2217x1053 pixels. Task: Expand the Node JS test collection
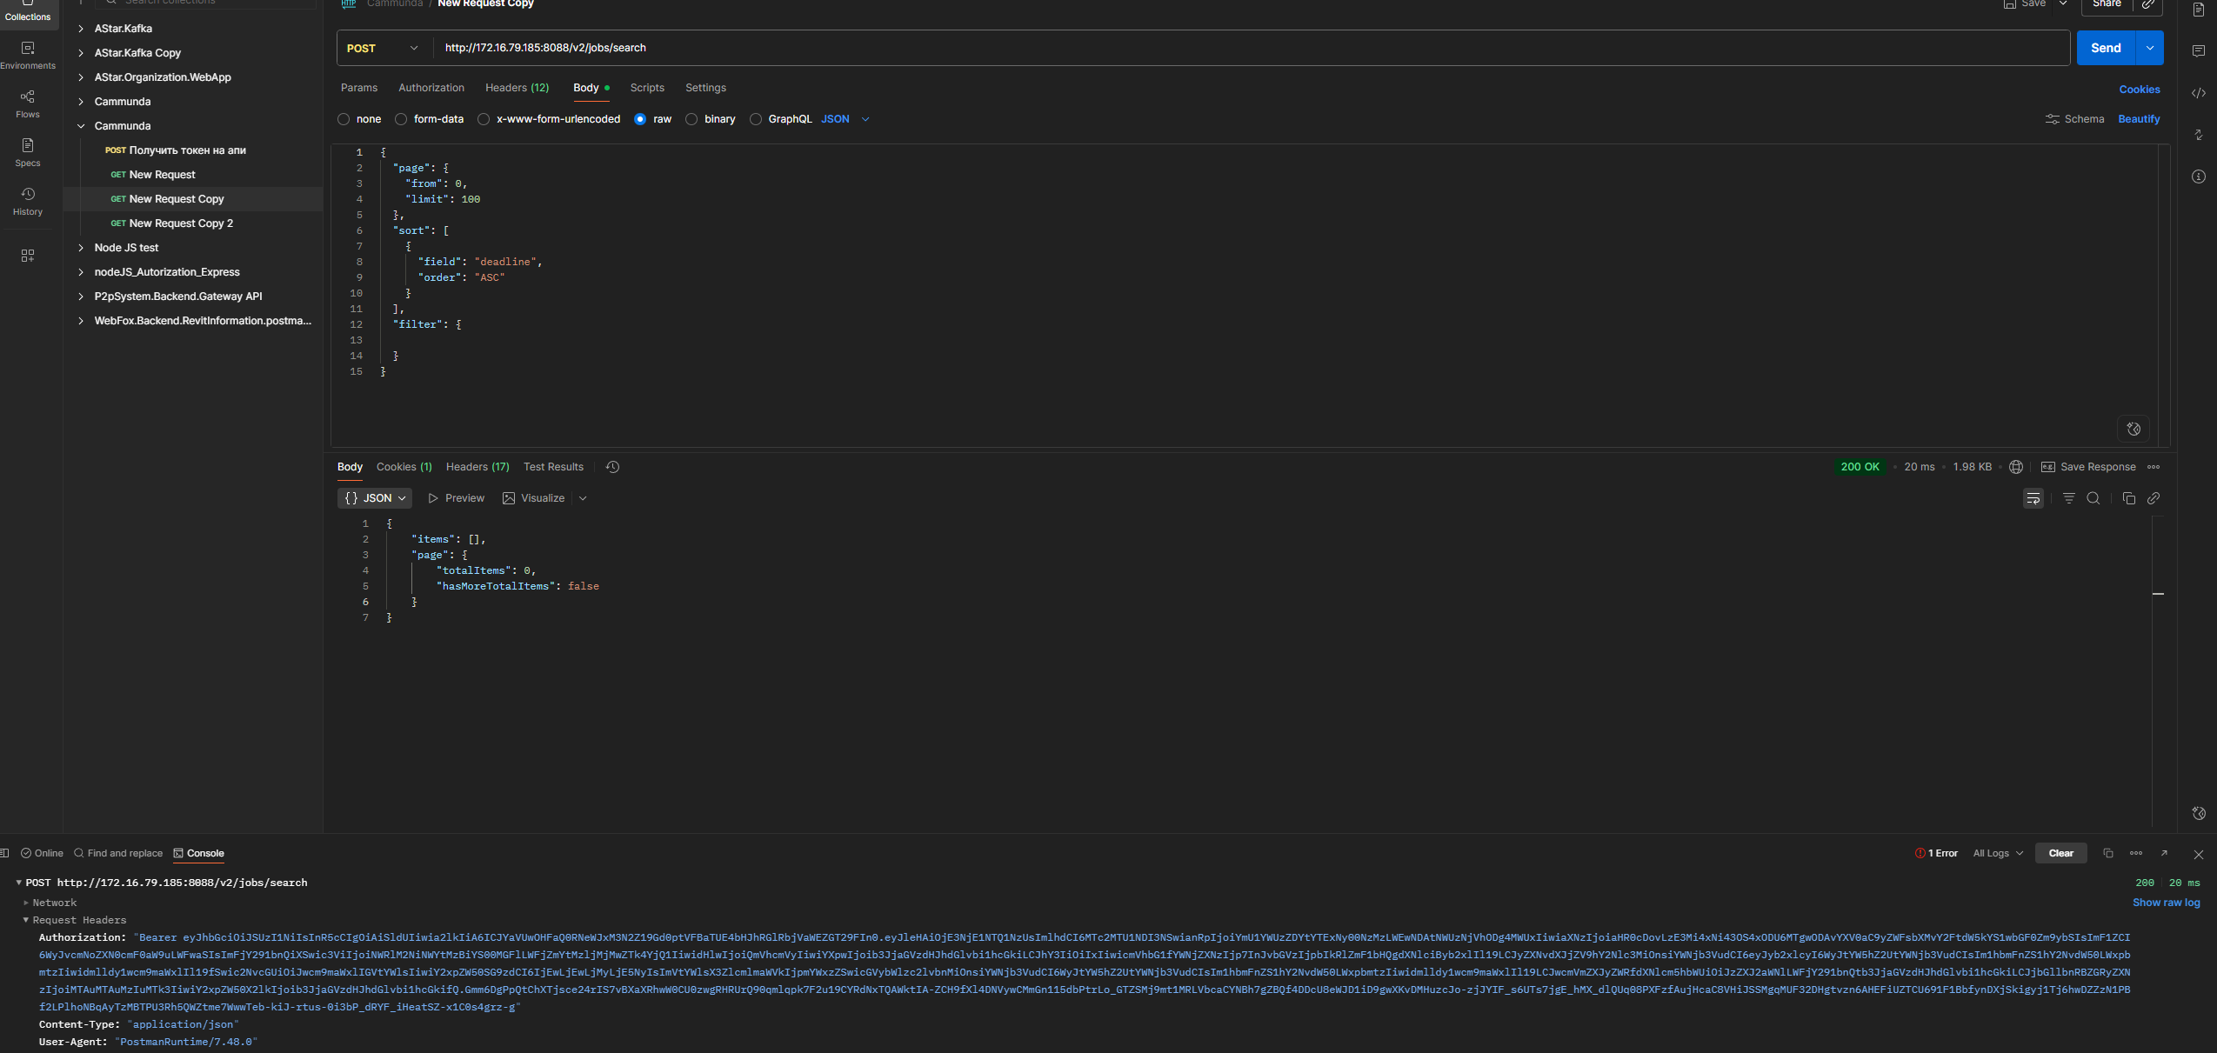pyautogui.click(x=81, y=248)
